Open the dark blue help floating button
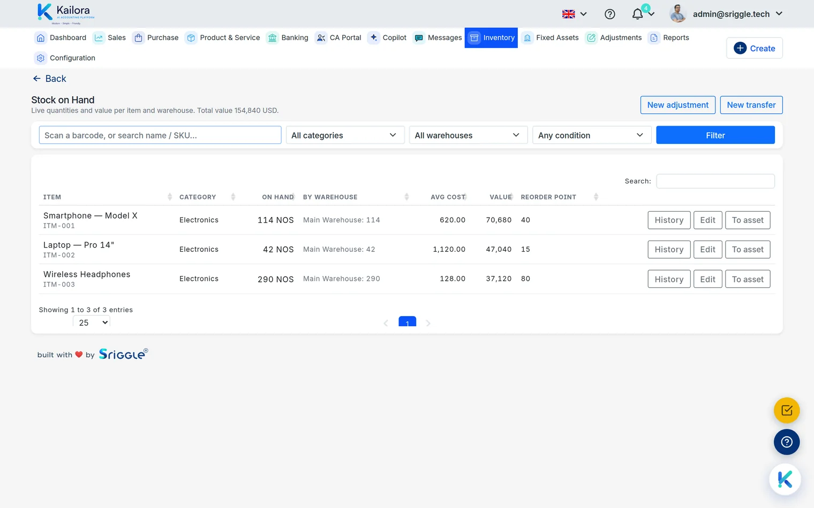The height and width of the screenshot is (508, 814). click(x=787, y=442)
